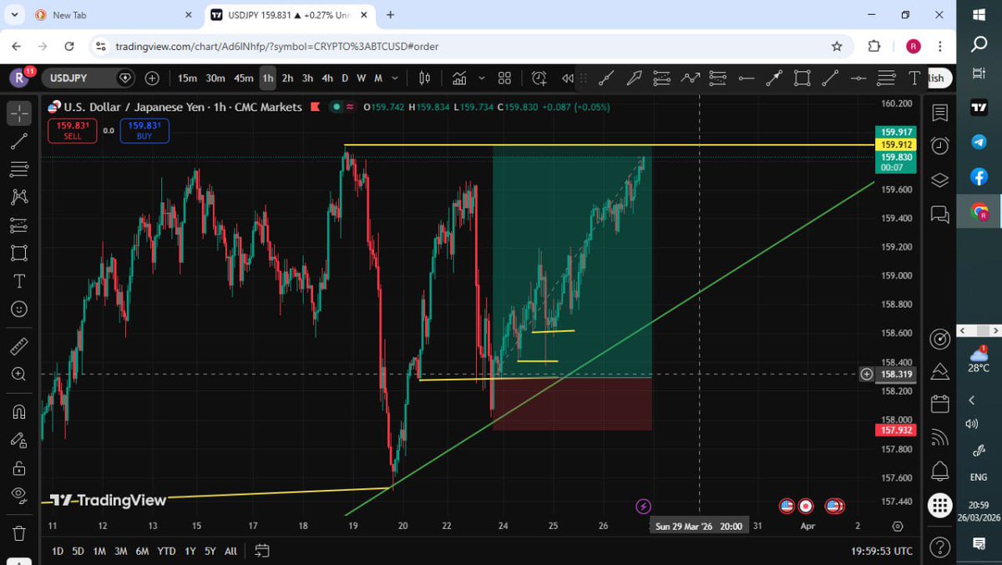The image size is (1002, 565).
Task: Set the date range to 3M
Action: (121, 551)
